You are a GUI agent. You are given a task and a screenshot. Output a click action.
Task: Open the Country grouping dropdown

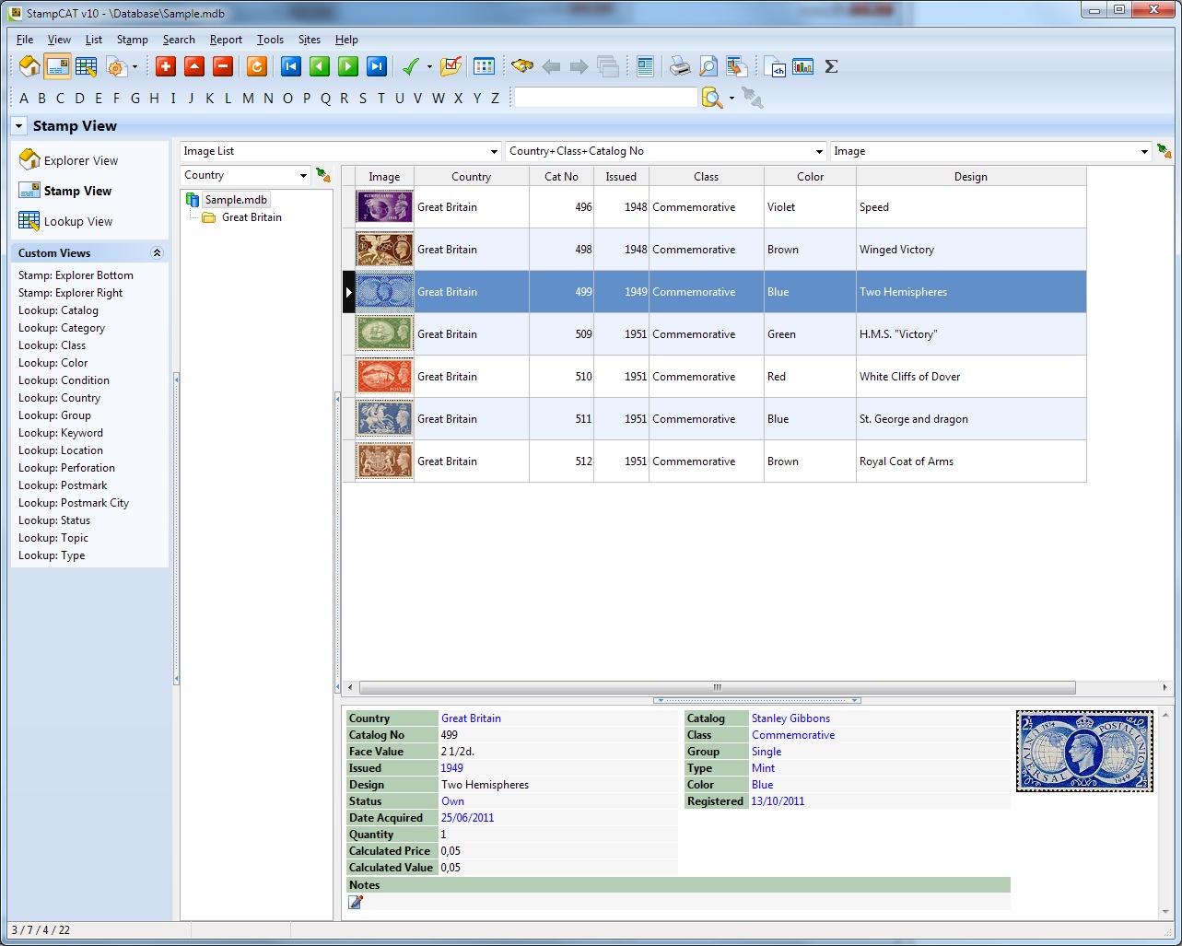tap(303, 176)
